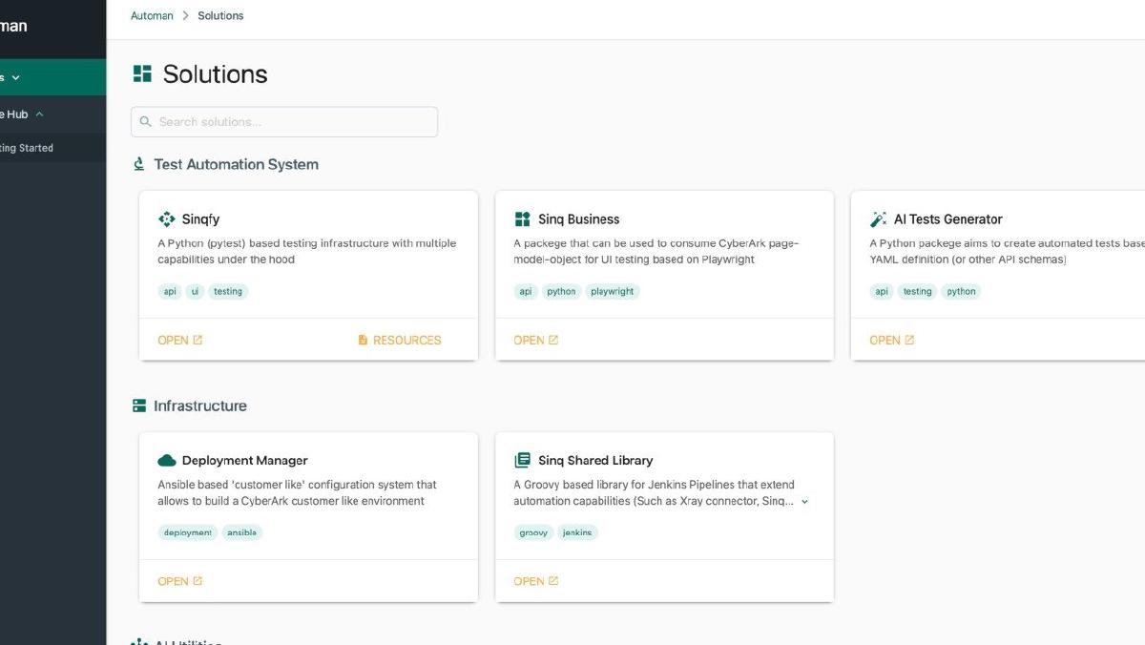Select the AI Tests Generator 'api' tag
The image size is (1145, 645).
[x=882, y=291]
